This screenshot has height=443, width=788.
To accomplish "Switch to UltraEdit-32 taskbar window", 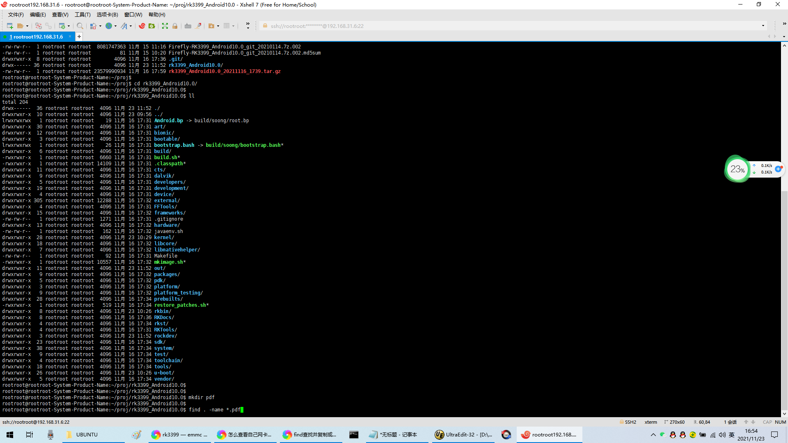I will [x=464, y=434].
